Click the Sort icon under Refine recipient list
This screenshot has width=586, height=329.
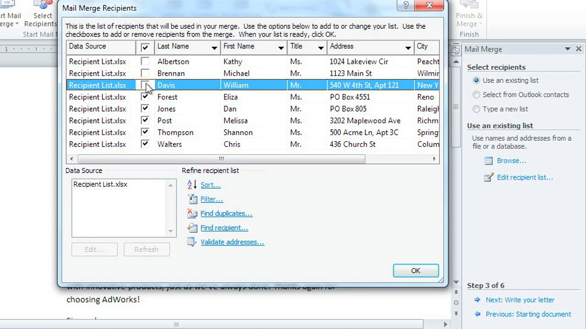click(192, 185)
